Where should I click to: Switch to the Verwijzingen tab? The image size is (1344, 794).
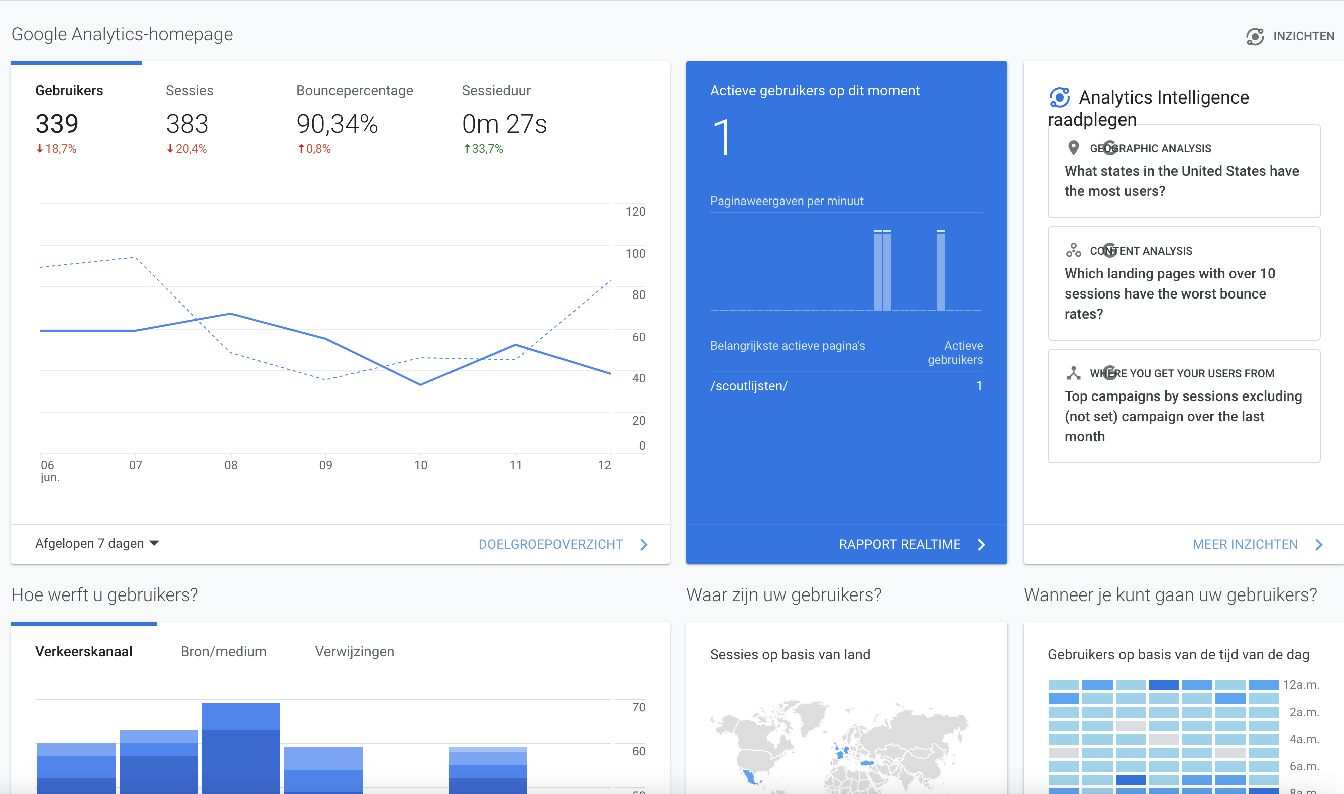point(355,652)
